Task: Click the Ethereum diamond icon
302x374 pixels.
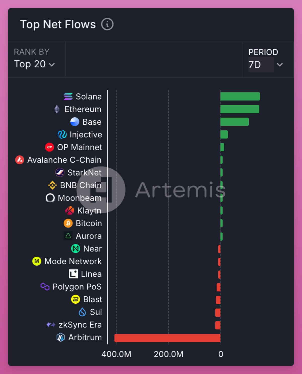Action: (57, 109)
